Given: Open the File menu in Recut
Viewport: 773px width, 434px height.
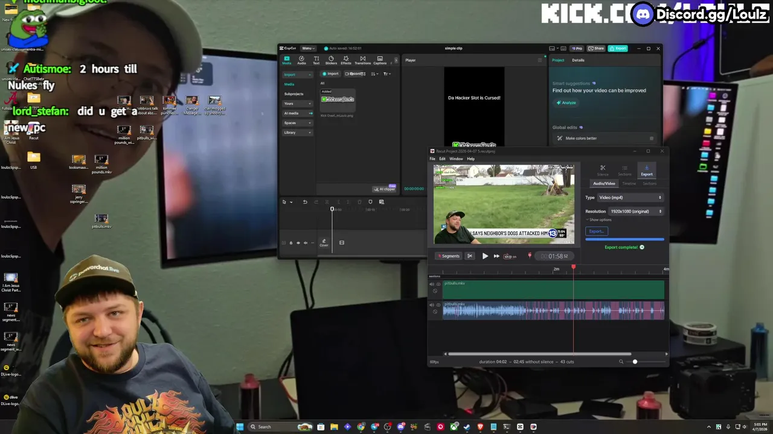Looking at the screenshot, I should pyautogui.click(x=432, y=159).
